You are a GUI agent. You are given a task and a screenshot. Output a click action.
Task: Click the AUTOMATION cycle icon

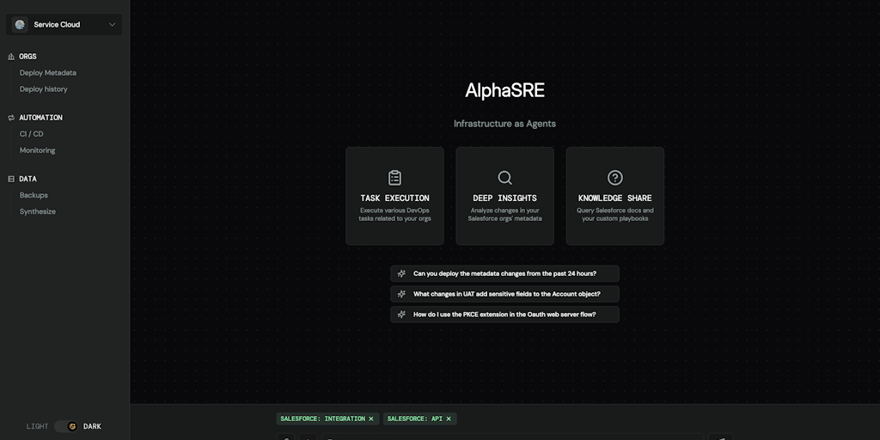click(11, 118)
